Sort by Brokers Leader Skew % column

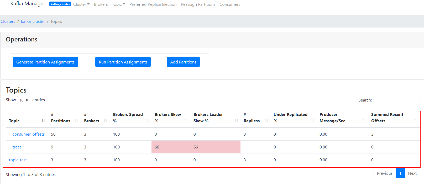click(236, 120)
